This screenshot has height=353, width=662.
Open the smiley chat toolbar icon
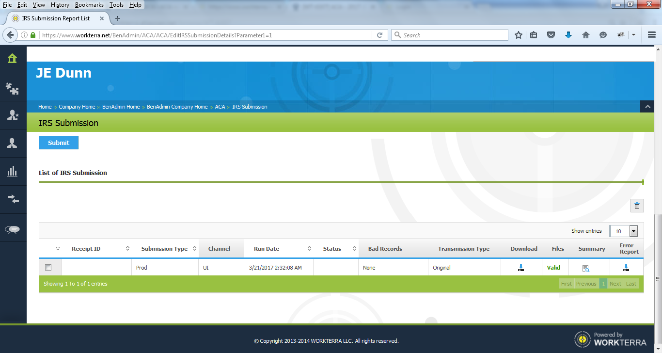click(x=603, y=35)
